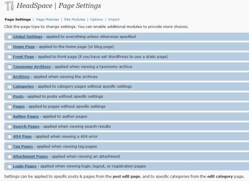Open the Front Page settings link
This screenshot has height=181, width=249.
[23, 57]
